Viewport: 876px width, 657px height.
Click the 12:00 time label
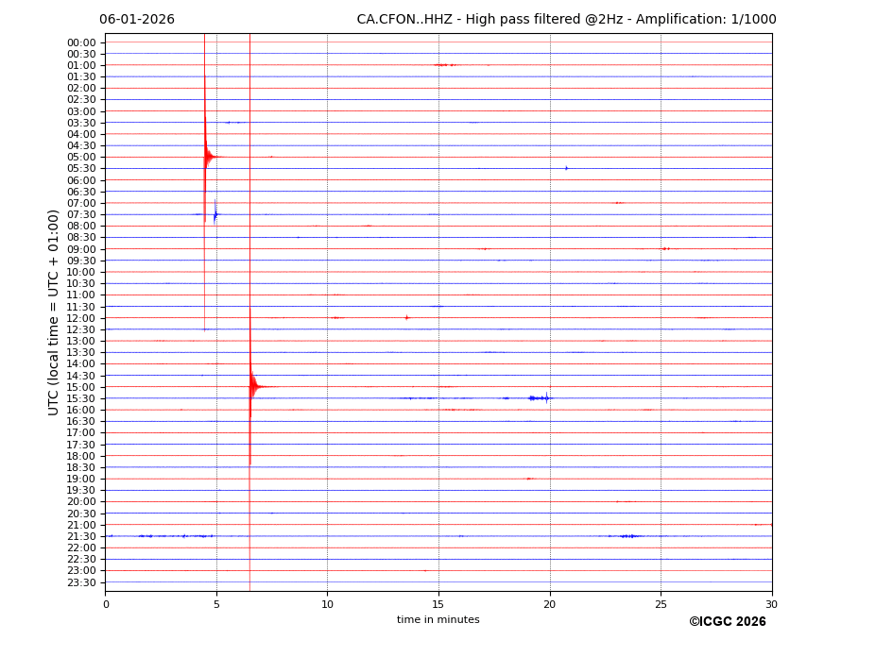(x=81, y=318)
